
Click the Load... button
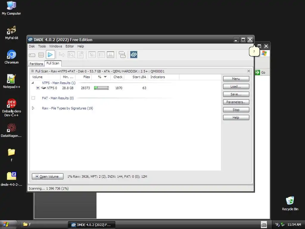[236, 86]
